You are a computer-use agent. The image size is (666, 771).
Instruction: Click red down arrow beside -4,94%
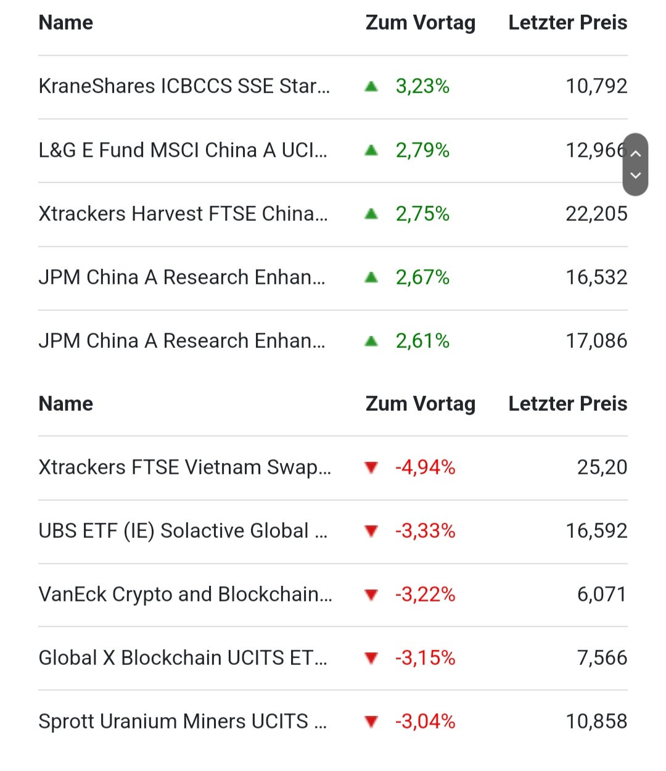tap(371, 468)
